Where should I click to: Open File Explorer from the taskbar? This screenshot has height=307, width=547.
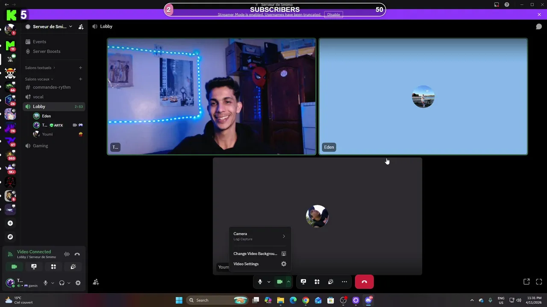[280, 300]
